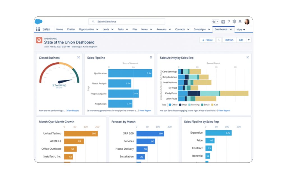Follow the State of the Union Dashboard
287x179 pixels.
point(207,40)
